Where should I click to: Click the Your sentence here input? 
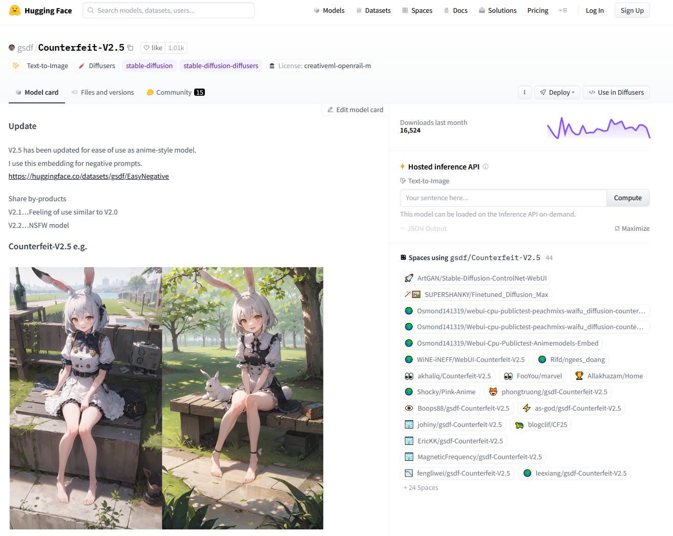coord(503,198)
